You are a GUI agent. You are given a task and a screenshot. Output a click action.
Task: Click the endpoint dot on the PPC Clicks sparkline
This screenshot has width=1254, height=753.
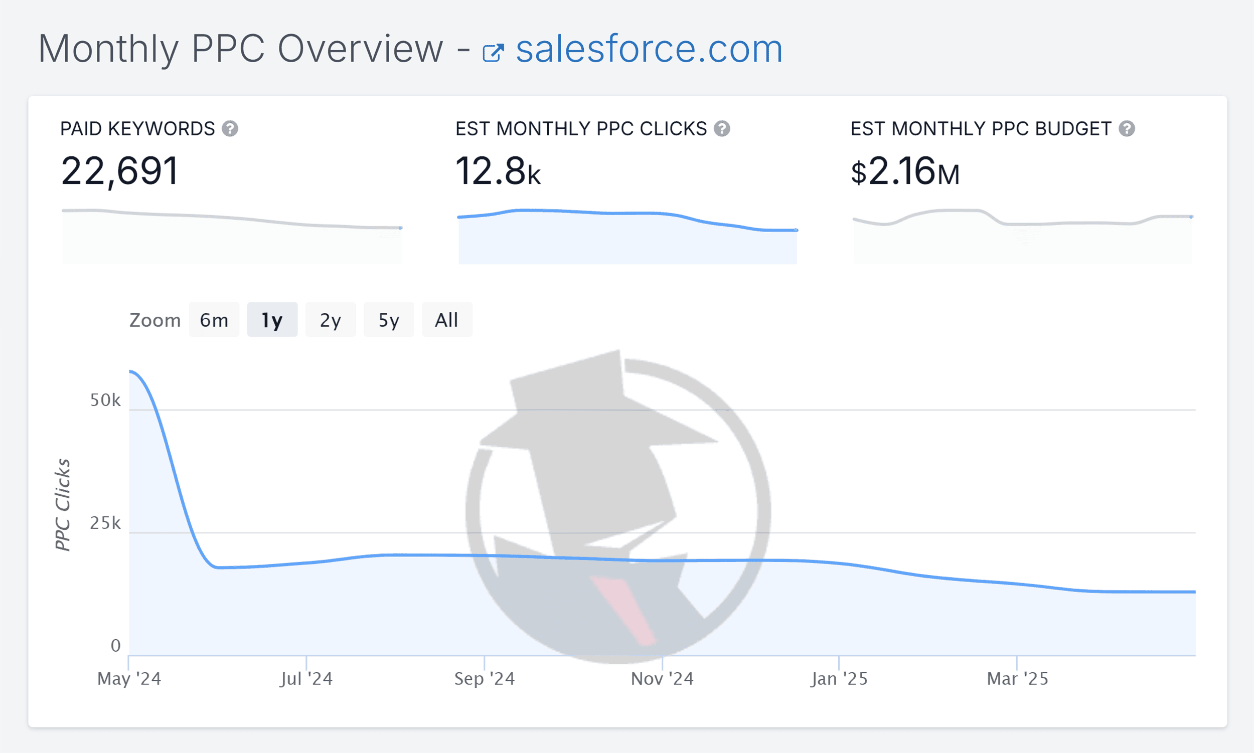coord(795,230)
